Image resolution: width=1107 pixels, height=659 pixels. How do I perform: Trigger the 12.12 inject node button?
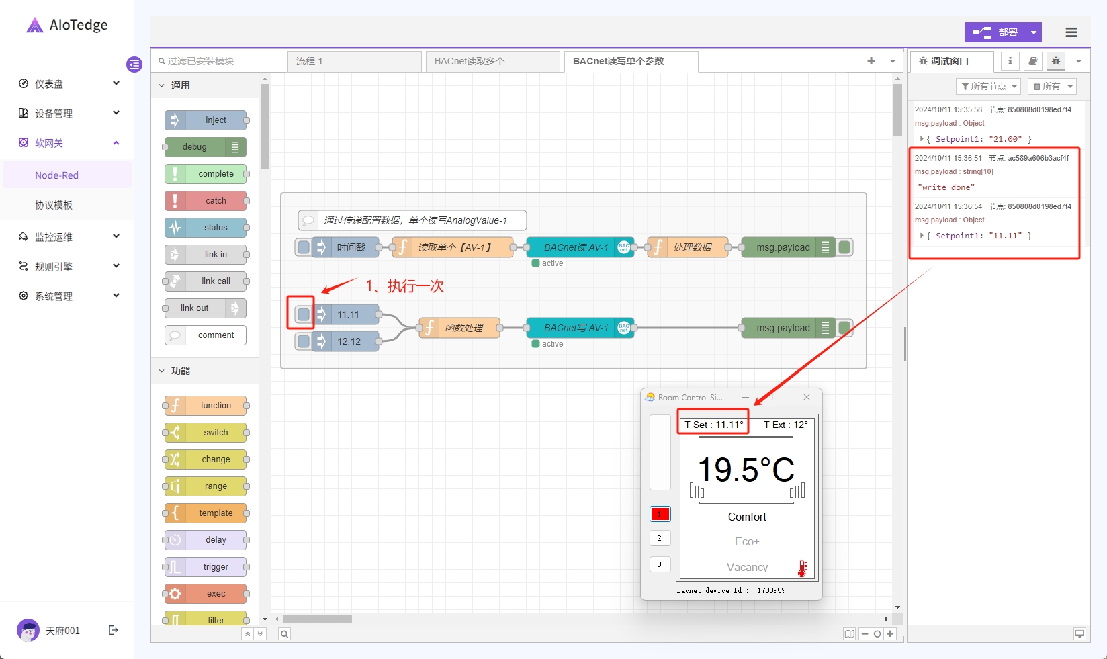coord(304,341)
